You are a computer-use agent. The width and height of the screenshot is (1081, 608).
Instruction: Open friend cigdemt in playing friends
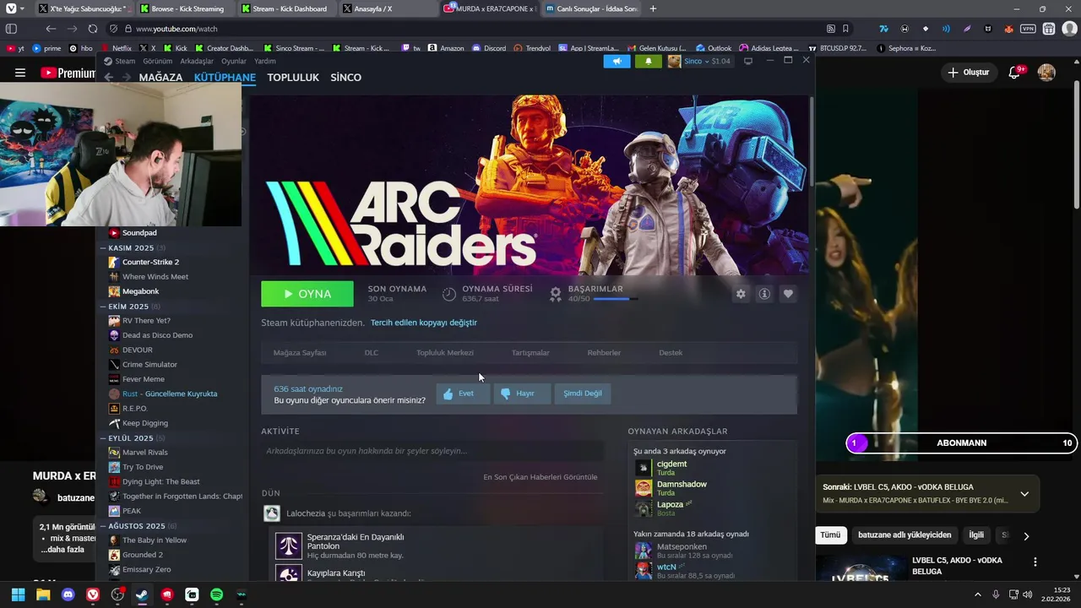tap(671, 464)
